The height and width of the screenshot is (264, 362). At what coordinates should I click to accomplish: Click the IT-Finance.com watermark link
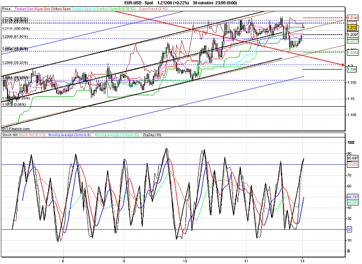click(16, 129)
